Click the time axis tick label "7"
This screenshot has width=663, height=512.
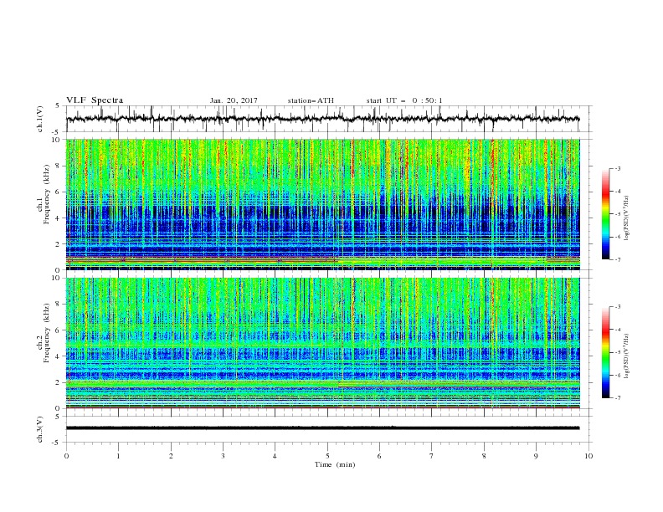[431, 456]
